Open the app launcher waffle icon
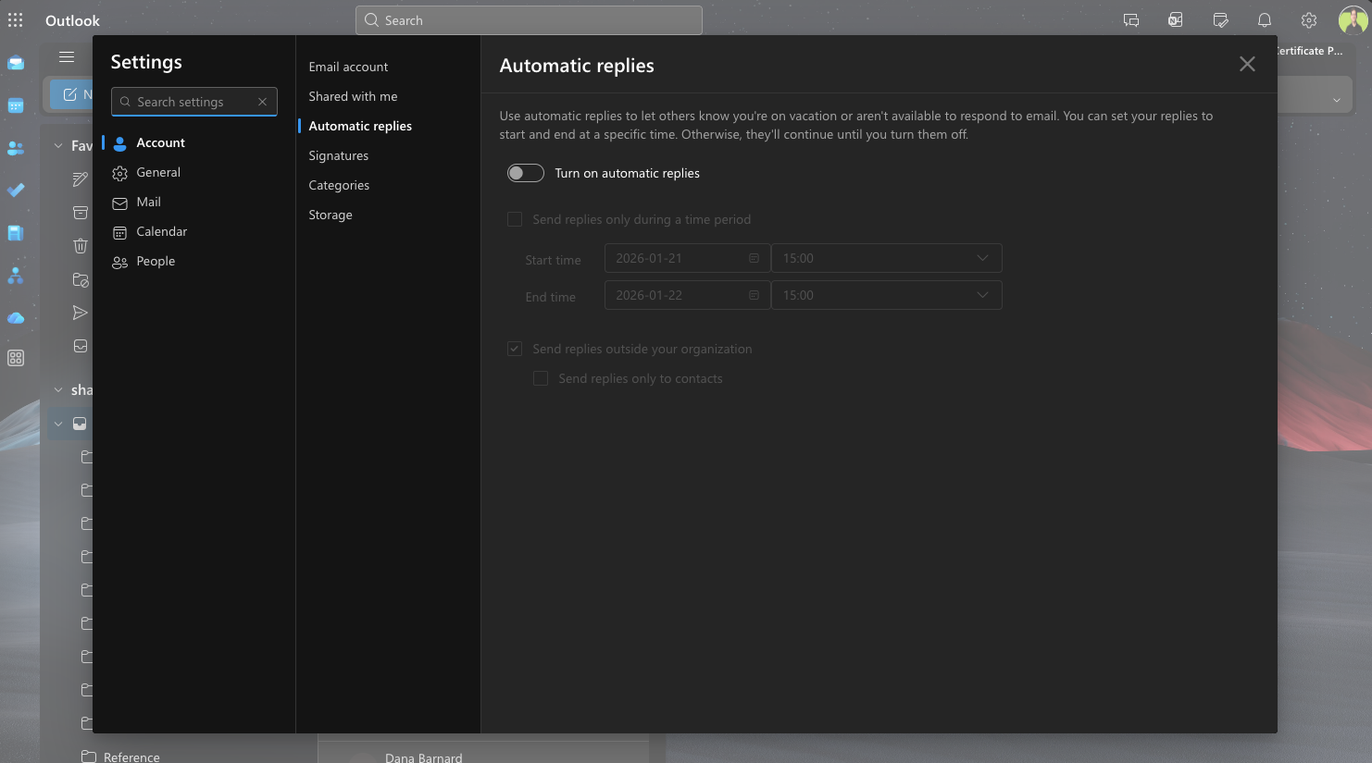 [x=16, y=20]
